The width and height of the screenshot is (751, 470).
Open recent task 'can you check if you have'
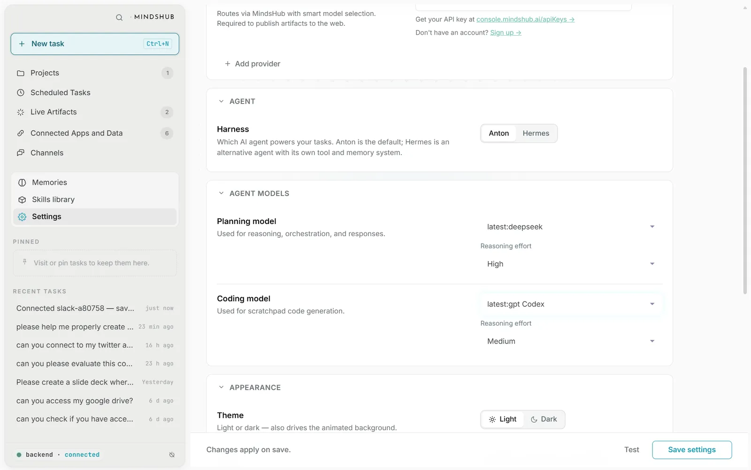[95, 419]
